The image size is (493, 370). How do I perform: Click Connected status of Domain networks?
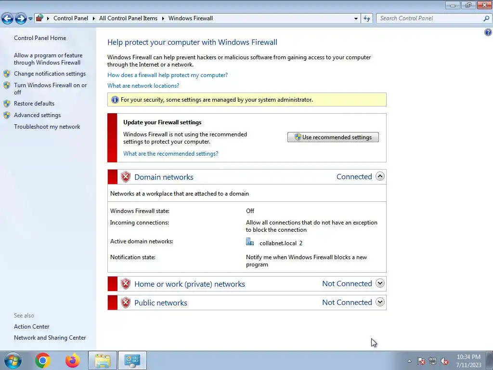click(x=354, y=177)
